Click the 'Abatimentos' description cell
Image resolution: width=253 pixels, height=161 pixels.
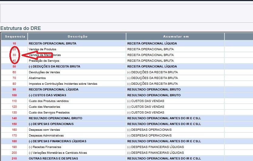pyautogui.click(x=37, y=78)
